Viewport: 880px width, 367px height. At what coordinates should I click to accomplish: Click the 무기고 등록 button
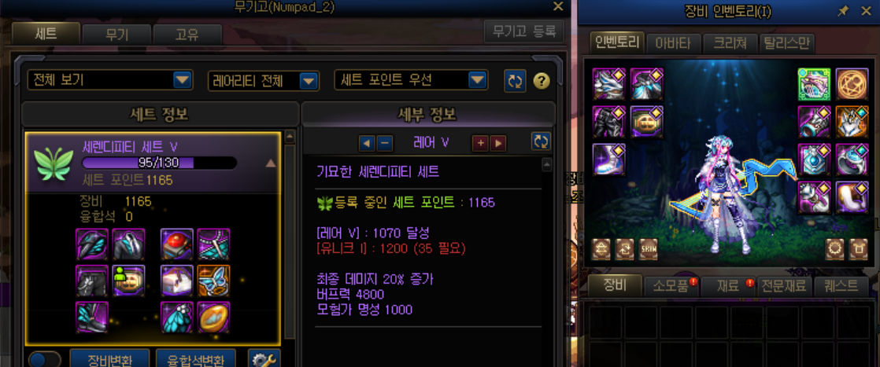(523, 31)
